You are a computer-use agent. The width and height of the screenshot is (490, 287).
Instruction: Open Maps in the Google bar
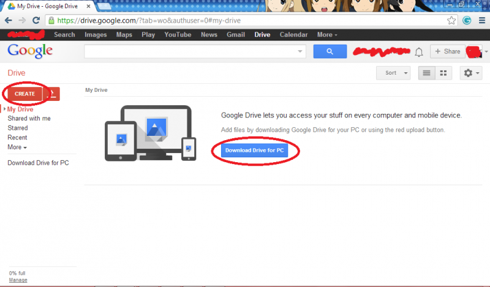(124, 35)
